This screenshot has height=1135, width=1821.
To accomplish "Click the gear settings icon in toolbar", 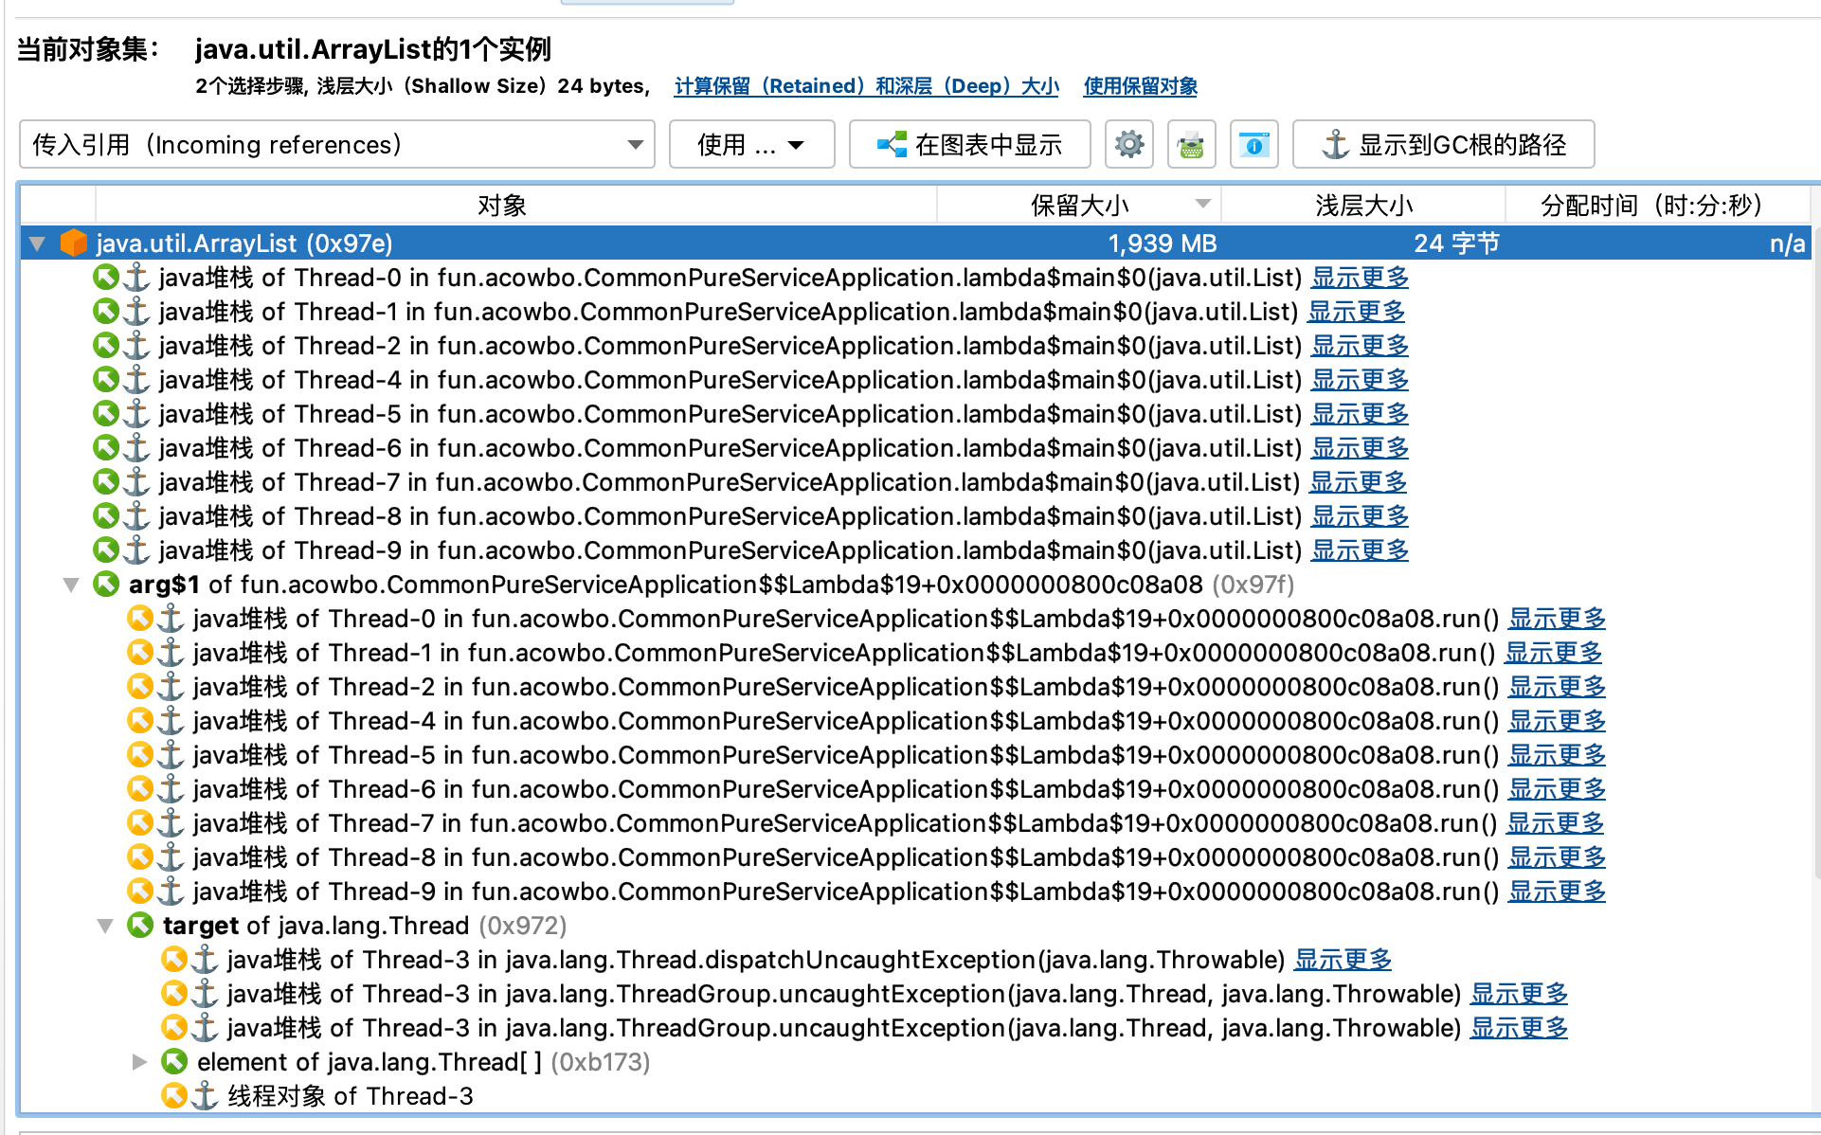I will click(x=1128, y=145).
